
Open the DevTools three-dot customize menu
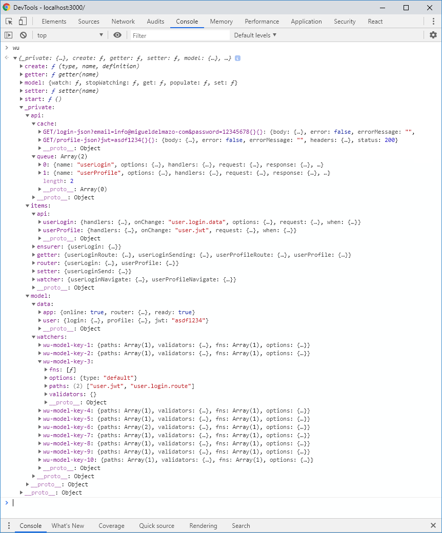(433, 22)
